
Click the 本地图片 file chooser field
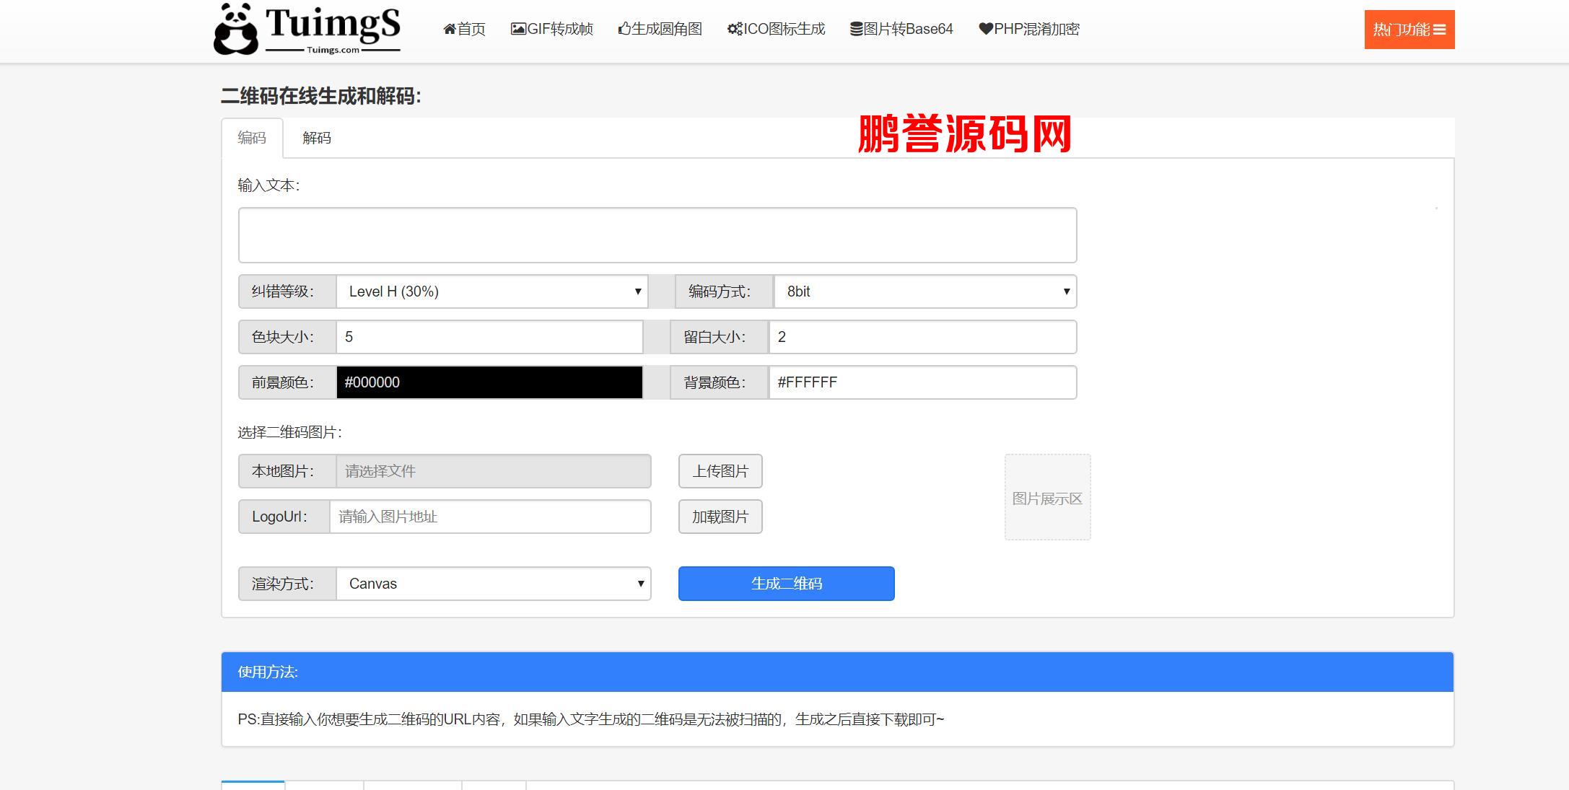click(x=494, y=471)
